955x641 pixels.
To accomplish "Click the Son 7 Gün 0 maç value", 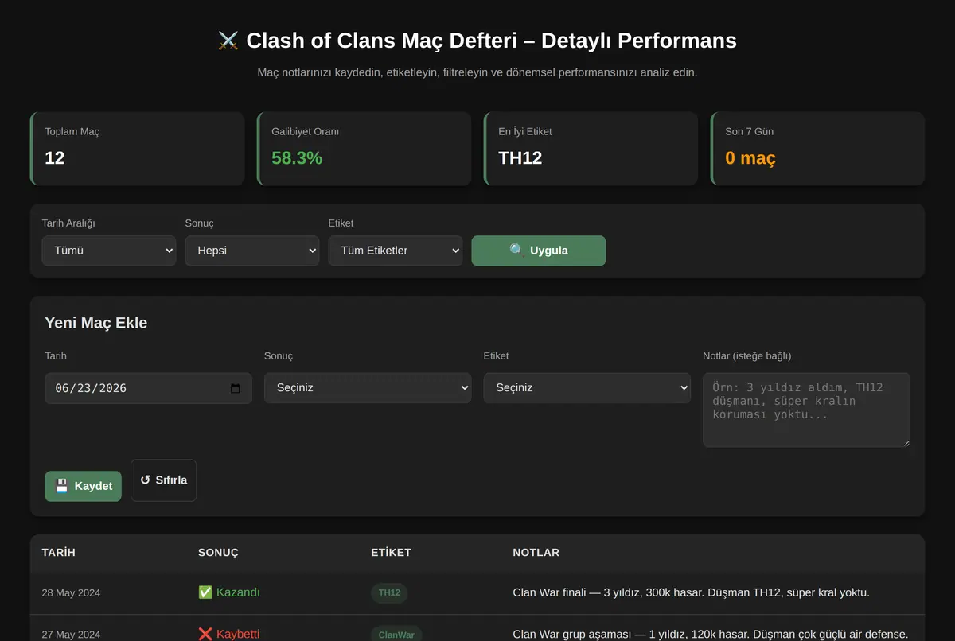I will tap(750, 158).
